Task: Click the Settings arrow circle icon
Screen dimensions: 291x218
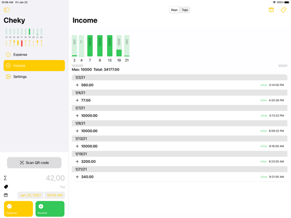Action: tap(8, 76)
